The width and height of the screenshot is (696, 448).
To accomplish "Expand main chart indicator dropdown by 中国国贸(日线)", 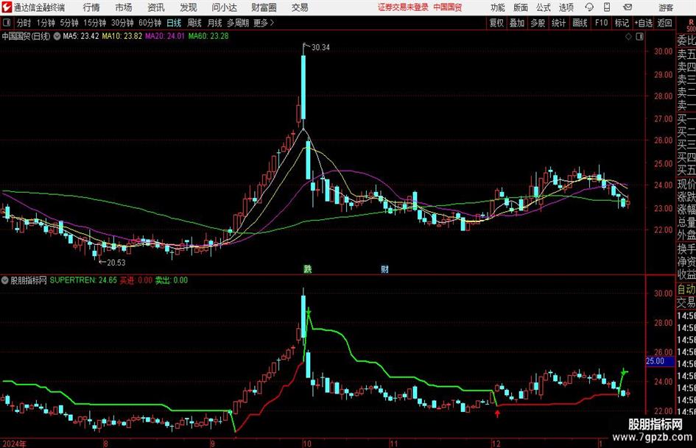I will click(57, 36).
